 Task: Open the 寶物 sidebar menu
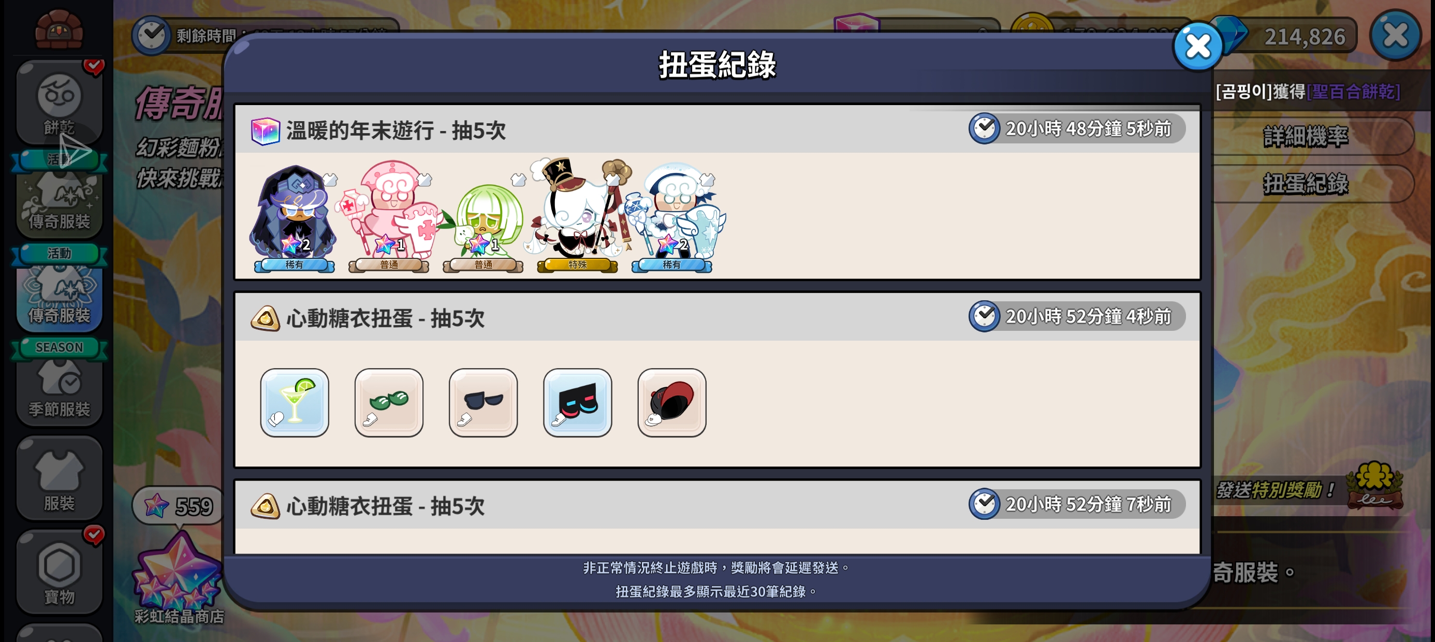[59, 571]
